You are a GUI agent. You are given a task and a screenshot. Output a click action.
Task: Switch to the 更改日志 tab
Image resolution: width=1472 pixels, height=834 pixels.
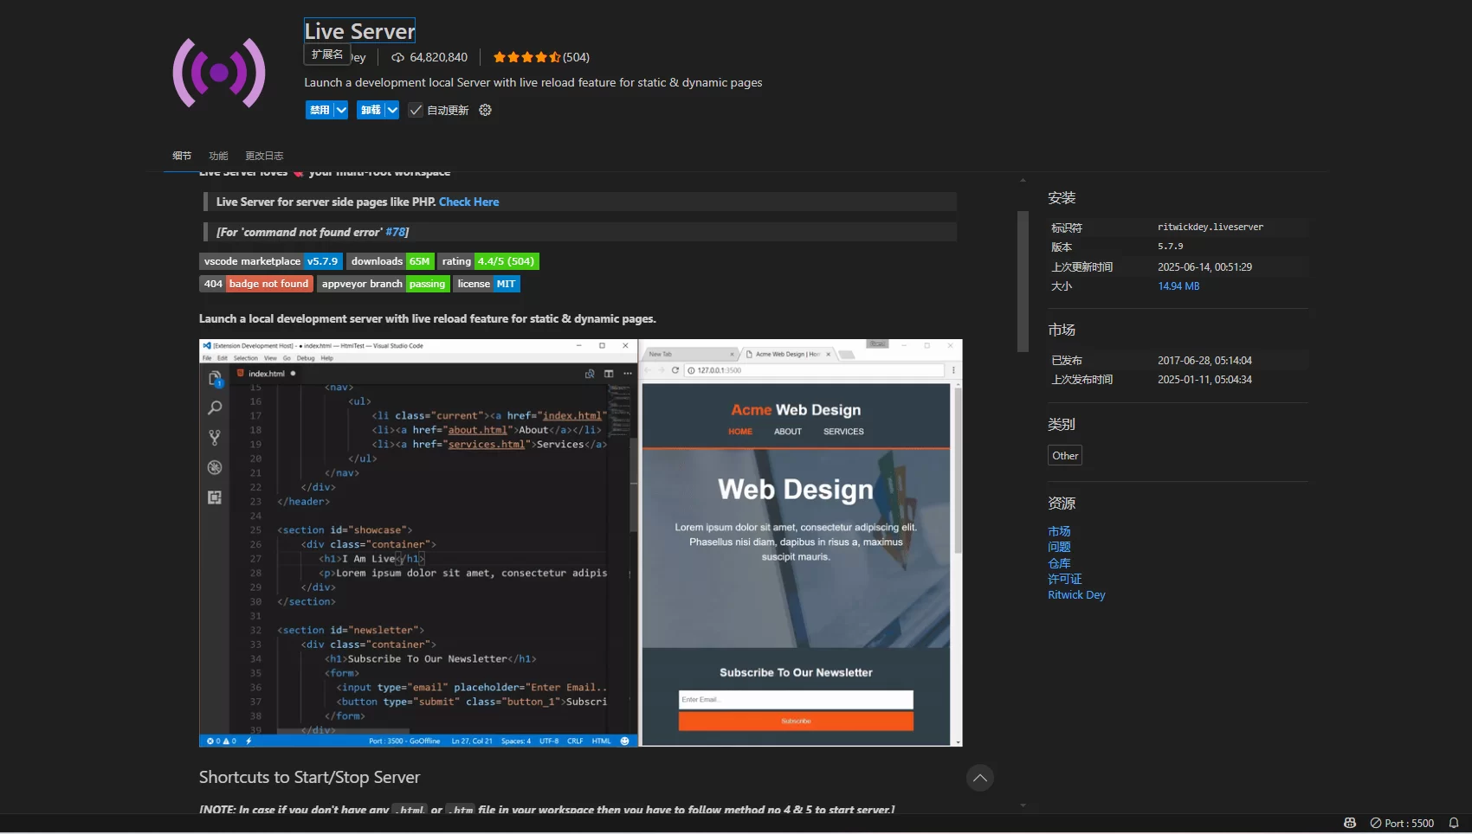264,156
